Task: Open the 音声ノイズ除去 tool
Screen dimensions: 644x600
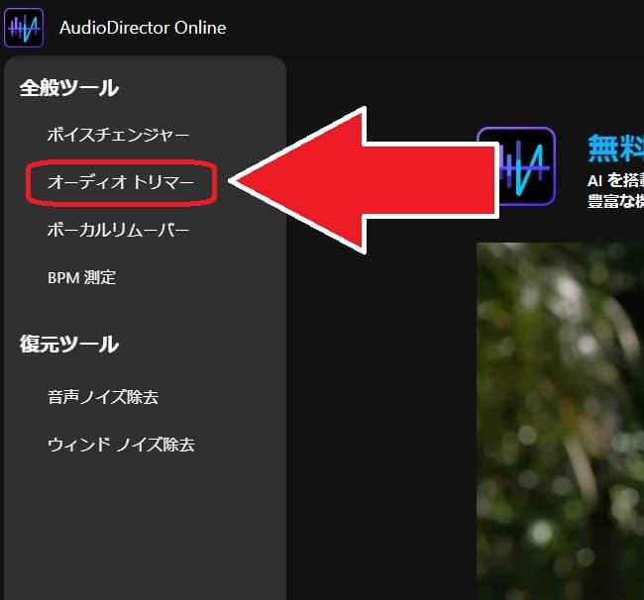Action: (x=103, y=397)
